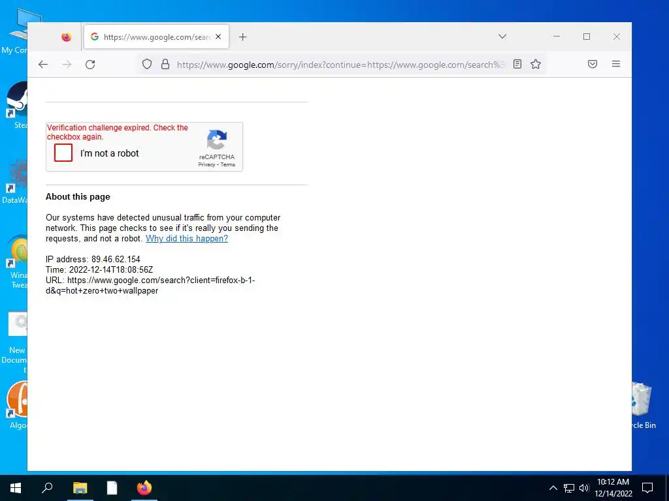Click the reCAPTCHA logo
This screenshot has width=669, height=501.
pyautogui.click(x=217, y=140)
